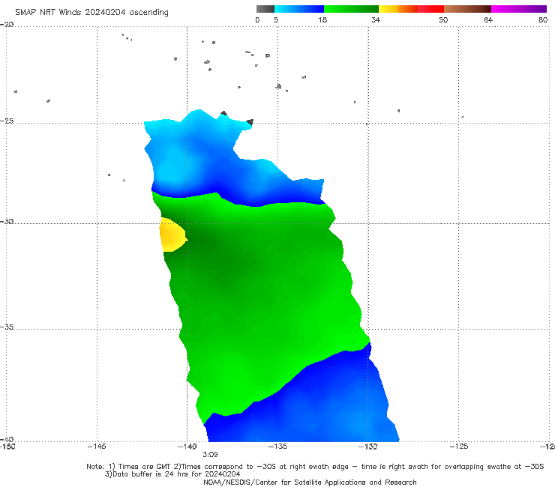
Task: Click the magenta-purple segment of the color bar
Action: click(519, 9)
